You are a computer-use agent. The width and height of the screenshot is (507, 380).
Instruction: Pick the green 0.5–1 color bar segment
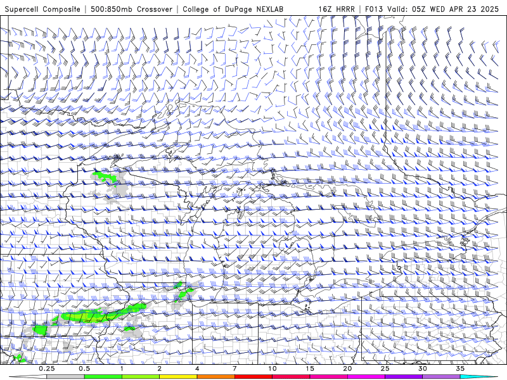click(x=103, y=377)
